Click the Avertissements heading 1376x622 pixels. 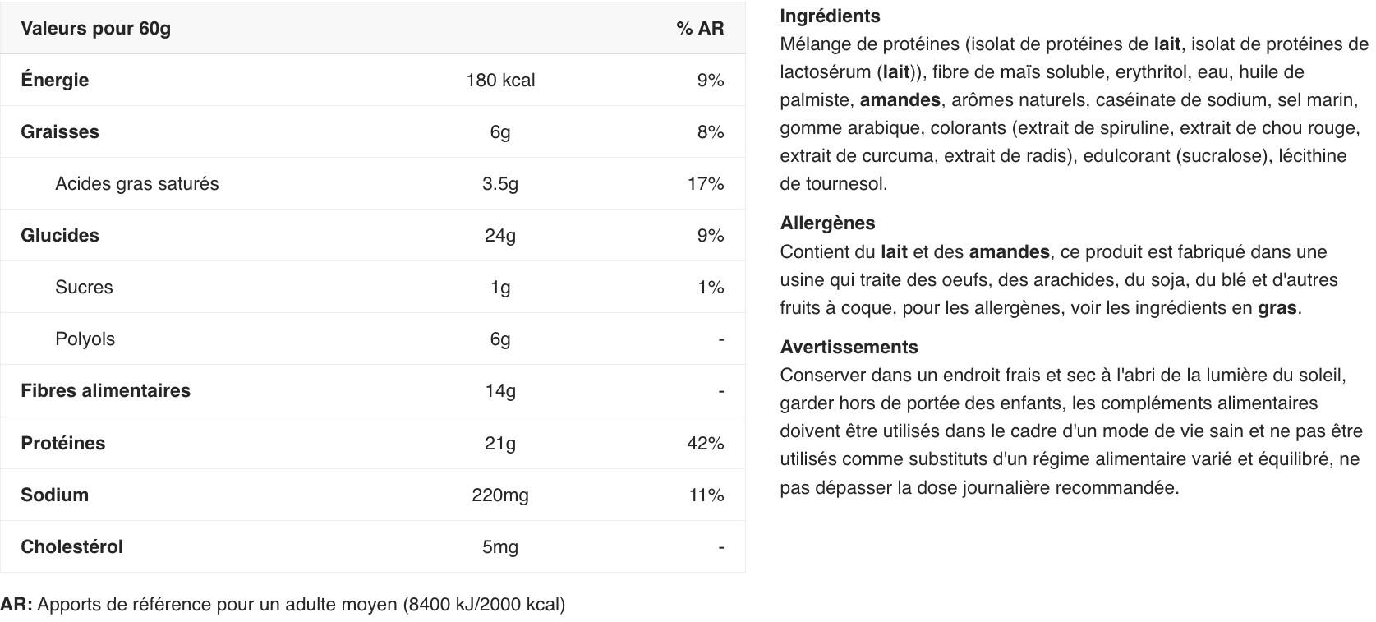849,347
